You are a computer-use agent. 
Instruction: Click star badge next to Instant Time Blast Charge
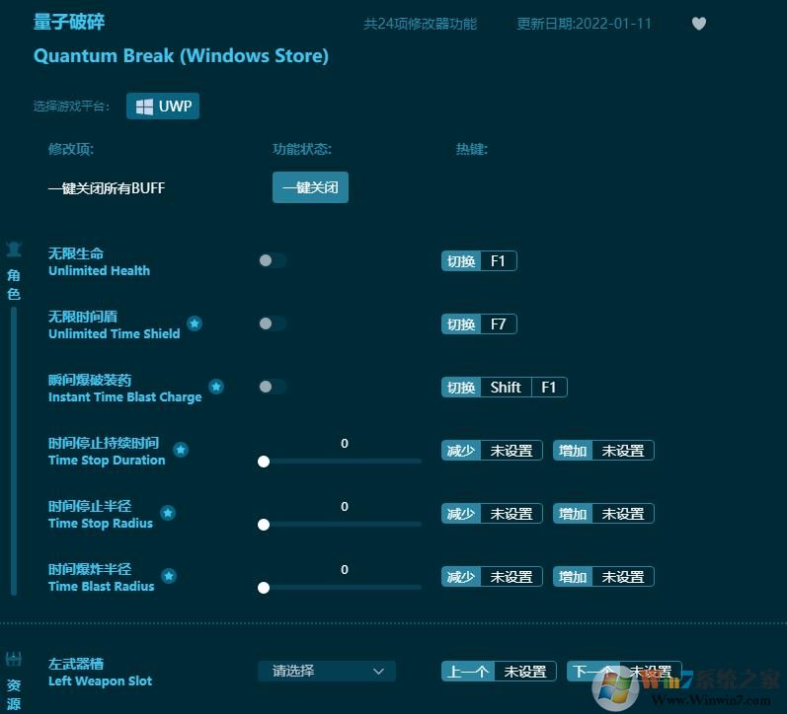click(x=216, y=387)
